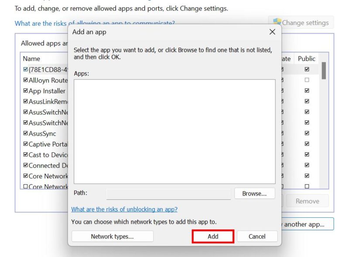Screen dimensions: 349x257
Task: Cancel the Add an app dialog
Action: click(257, 236)
